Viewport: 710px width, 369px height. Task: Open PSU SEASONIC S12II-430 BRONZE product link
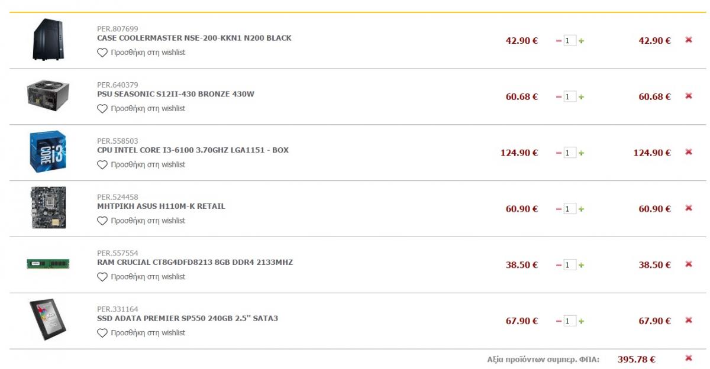(x=176, y=94)
